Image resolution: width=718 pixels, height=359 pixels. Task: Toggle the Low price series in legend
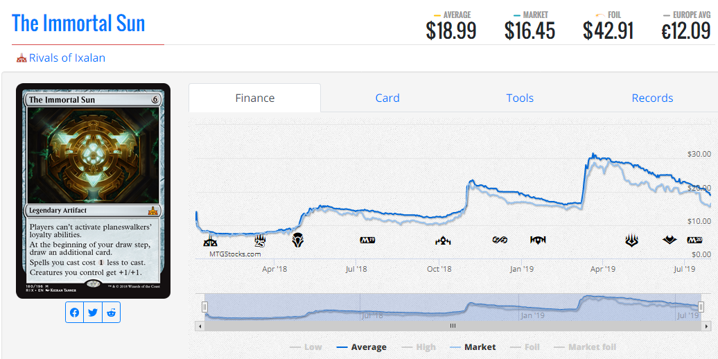[x=306, y=347]
